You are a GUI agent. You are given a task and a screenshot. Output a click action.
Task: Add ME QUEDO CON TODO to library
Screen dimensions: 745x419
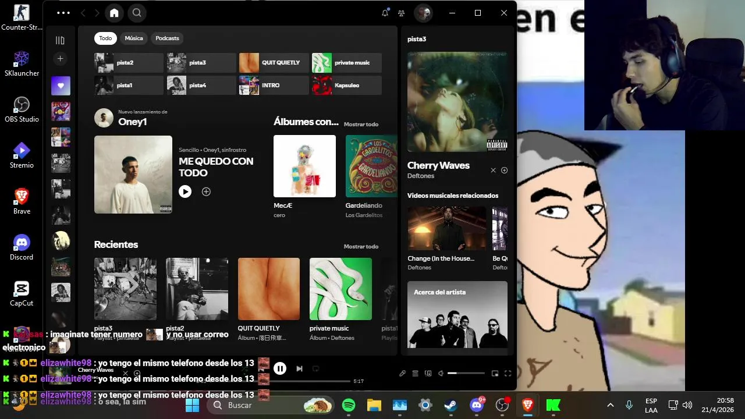coord(206,191)
